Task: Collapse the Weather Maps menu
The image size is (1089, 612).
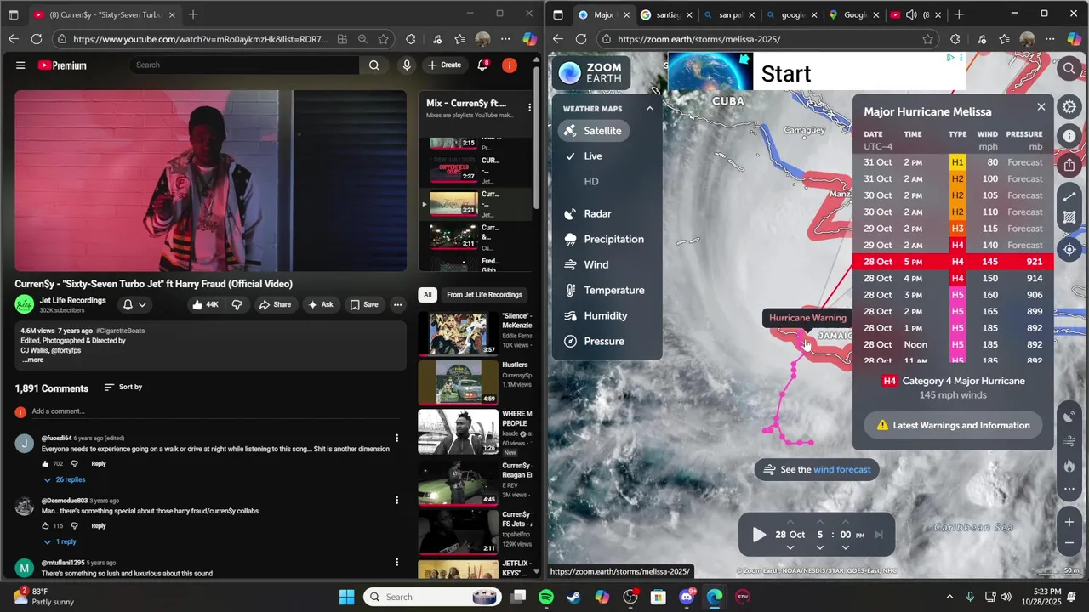Action: point(649,109)
